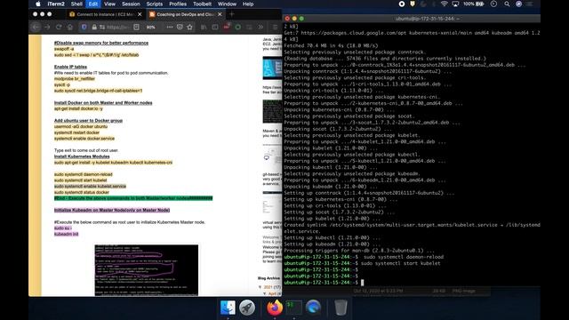Screen dimensions: 569x320
Task: Open the Session menu
Action: pyautogui.click(x=131, y=4)
